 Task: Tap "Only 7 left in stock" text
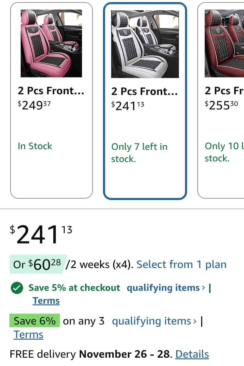[x=139, y=152]
